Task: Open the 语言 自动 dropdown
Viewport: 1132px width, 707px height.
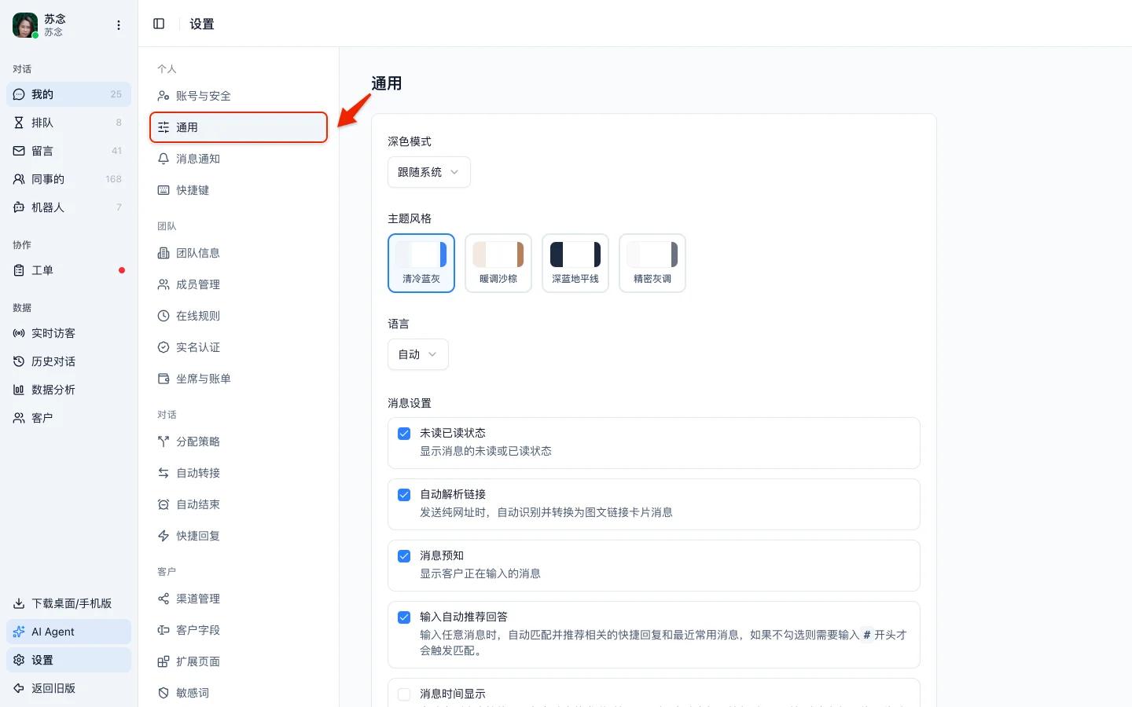Action: (x=418, y=354)
